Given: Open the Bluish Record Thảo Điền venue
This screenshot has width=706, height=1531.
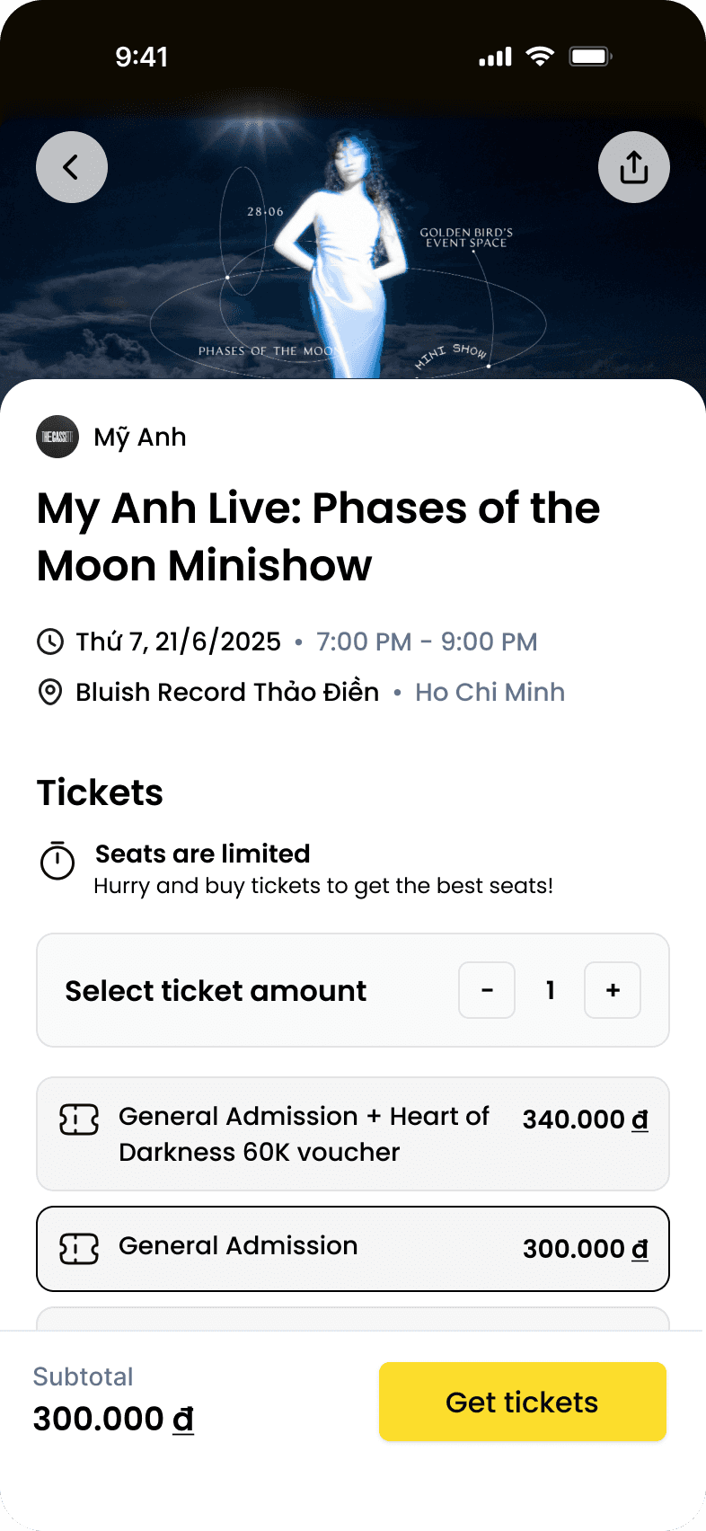Looking at the screenshot, I should [227, 693].
